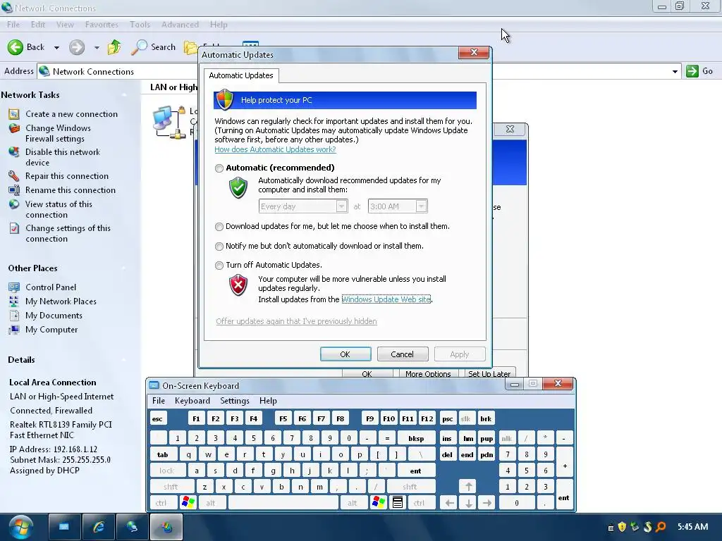The width and height of the screenshot is (722, 541).
Task: Click OK in Automatic Updates dialog
Action: [345, 354]
